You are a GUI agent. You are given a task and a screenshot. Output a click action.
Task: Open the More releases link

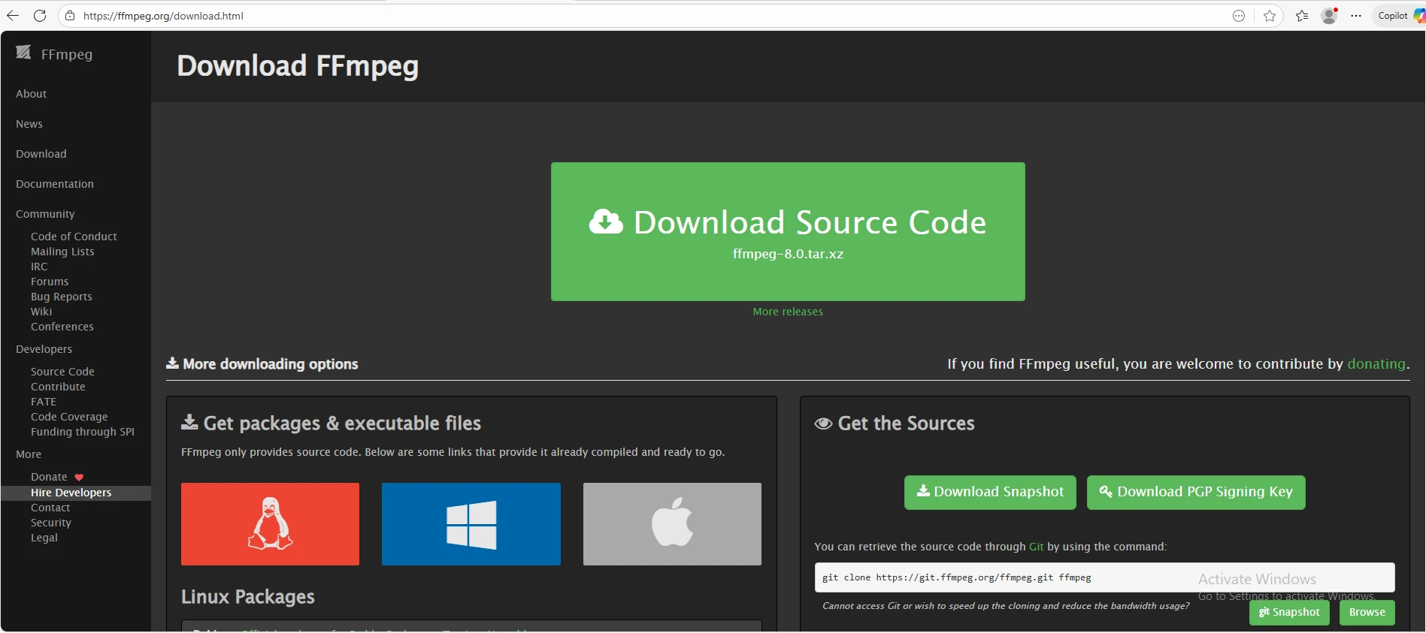(x=788, y=312)
